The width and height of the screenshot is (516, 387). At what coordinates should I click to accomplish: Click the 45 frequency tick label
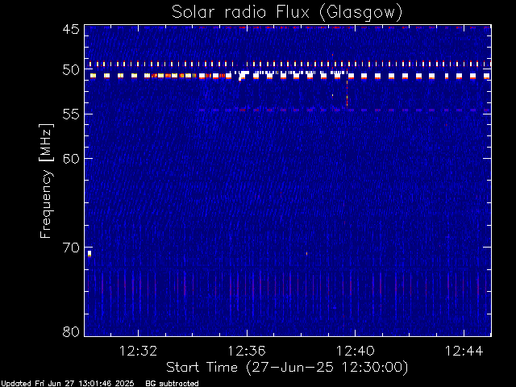pyautogui.click(x=71, y=29)
